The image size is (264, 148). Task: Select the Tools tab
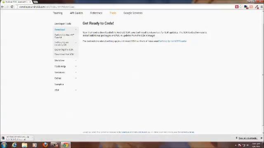point(113,13)
